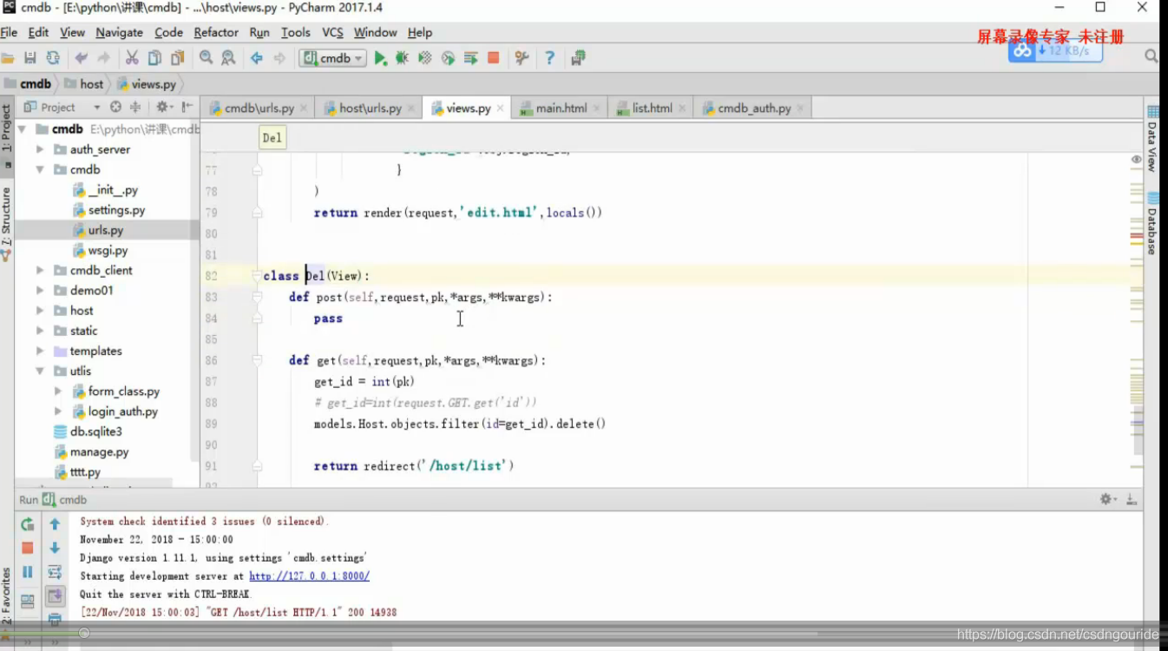Expand the cmdb_client folder
Viewport: 1168px width, 651px height.
coord(40,270)
